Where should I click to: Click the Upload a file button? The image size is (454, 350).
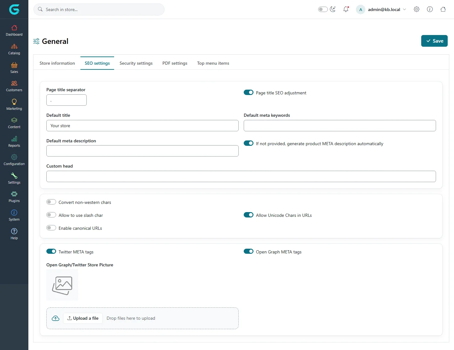click(x=83, y=318)
